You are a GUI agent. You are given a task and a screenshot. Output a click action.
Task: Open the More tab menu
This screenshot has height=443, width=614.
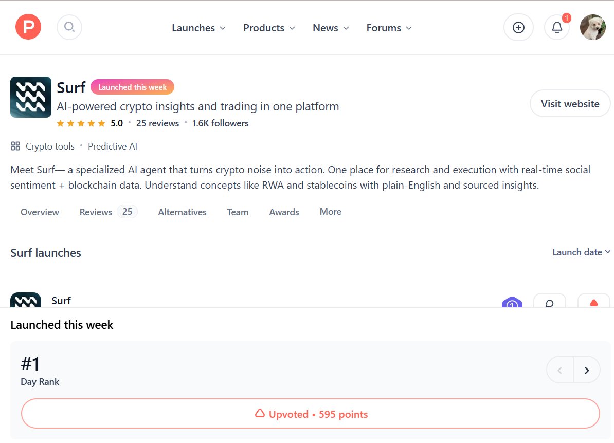331,212
